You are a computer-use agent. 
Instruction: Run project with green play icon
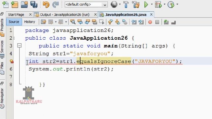146,4
